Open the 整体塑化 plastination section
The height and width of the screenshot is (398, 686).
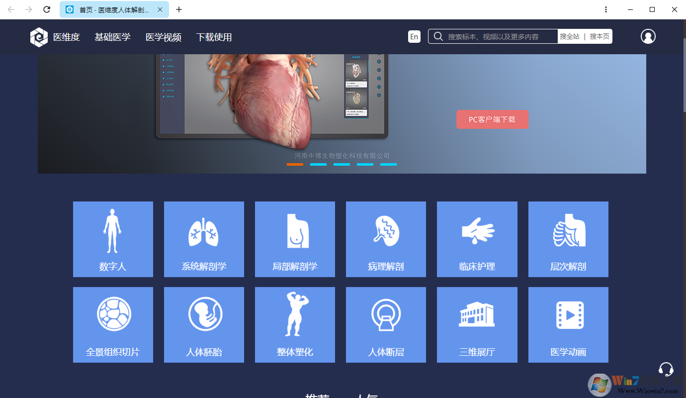pos(295,325)
